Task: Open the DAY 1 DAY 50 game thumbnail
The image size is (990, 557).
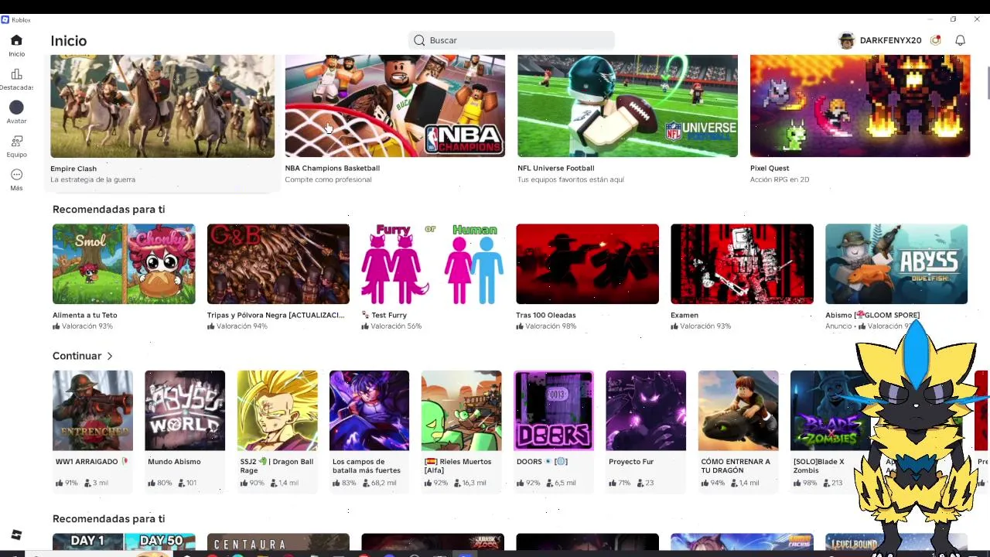Action: click(x=124, y=542)
